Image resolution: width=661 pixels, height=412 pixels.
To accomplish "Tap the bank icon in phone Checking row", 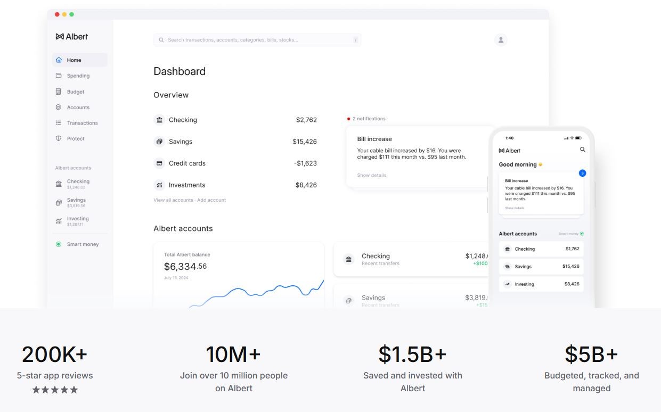I will [x=508, y=249].
